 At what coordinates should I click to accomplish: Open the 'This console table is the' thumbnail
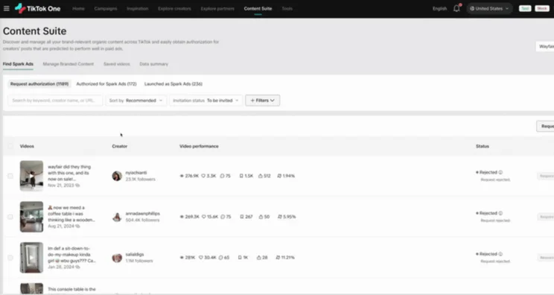pyautogui.click(x=31, y=288)
